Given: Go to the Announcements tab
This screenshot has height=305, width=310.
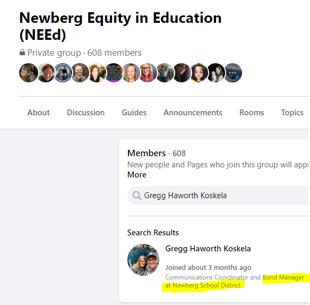Looking at the screenshot, I should point(193,113).
